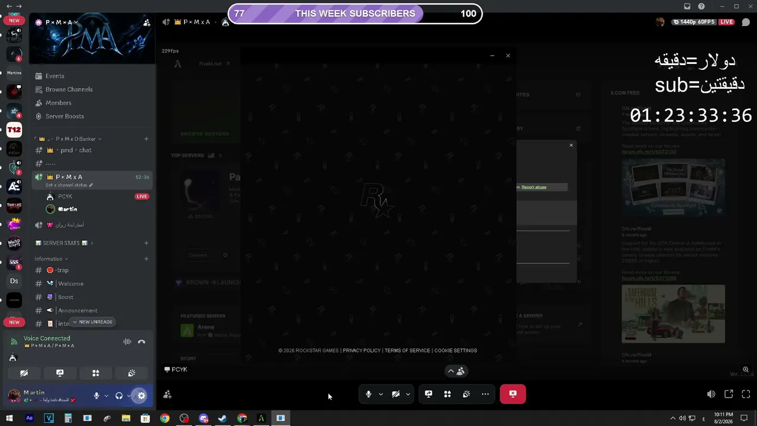Open activities from the call control bar
The height and width of the screenshot is (426, 757).
click(448, 394)
